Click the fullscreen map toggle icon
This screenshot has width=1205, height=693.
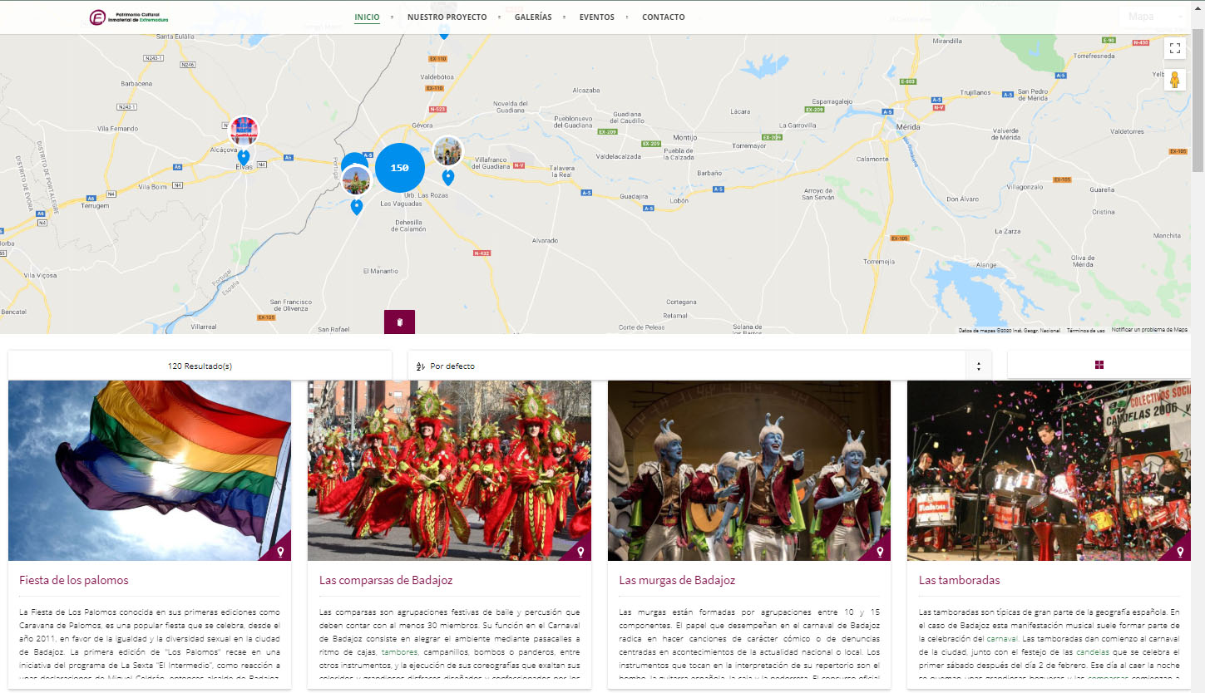[x=1175, y=48]
